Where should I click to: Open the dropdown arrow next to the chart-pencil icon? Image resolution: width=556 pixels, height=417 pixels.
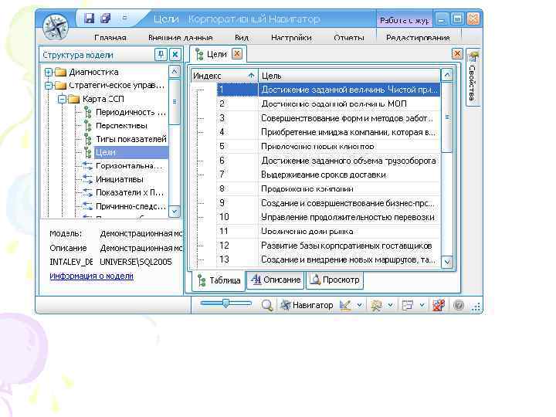(360, 305)
